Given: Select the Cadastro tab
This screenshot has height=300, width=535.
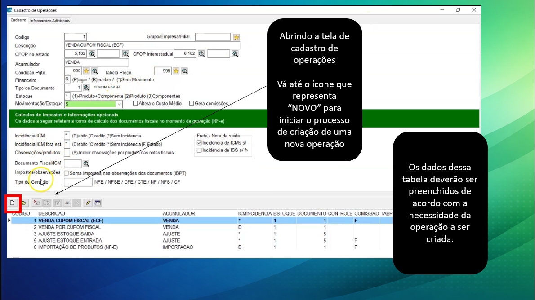Looking at the screenshot, I should (x=18, y=20).
